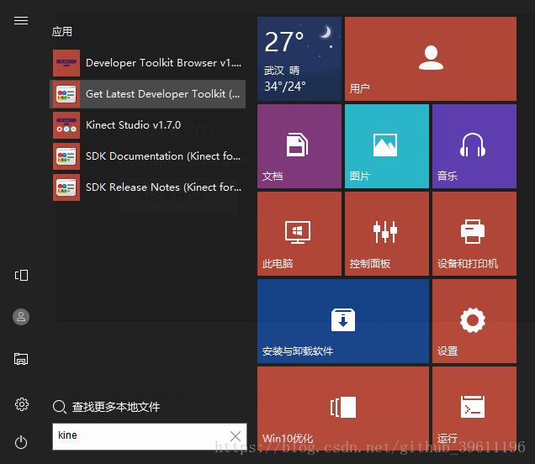535x464 pixels.
Task: Click the magnifier icon beside 查找更多本地文件
Action: (x=60, y=407)
